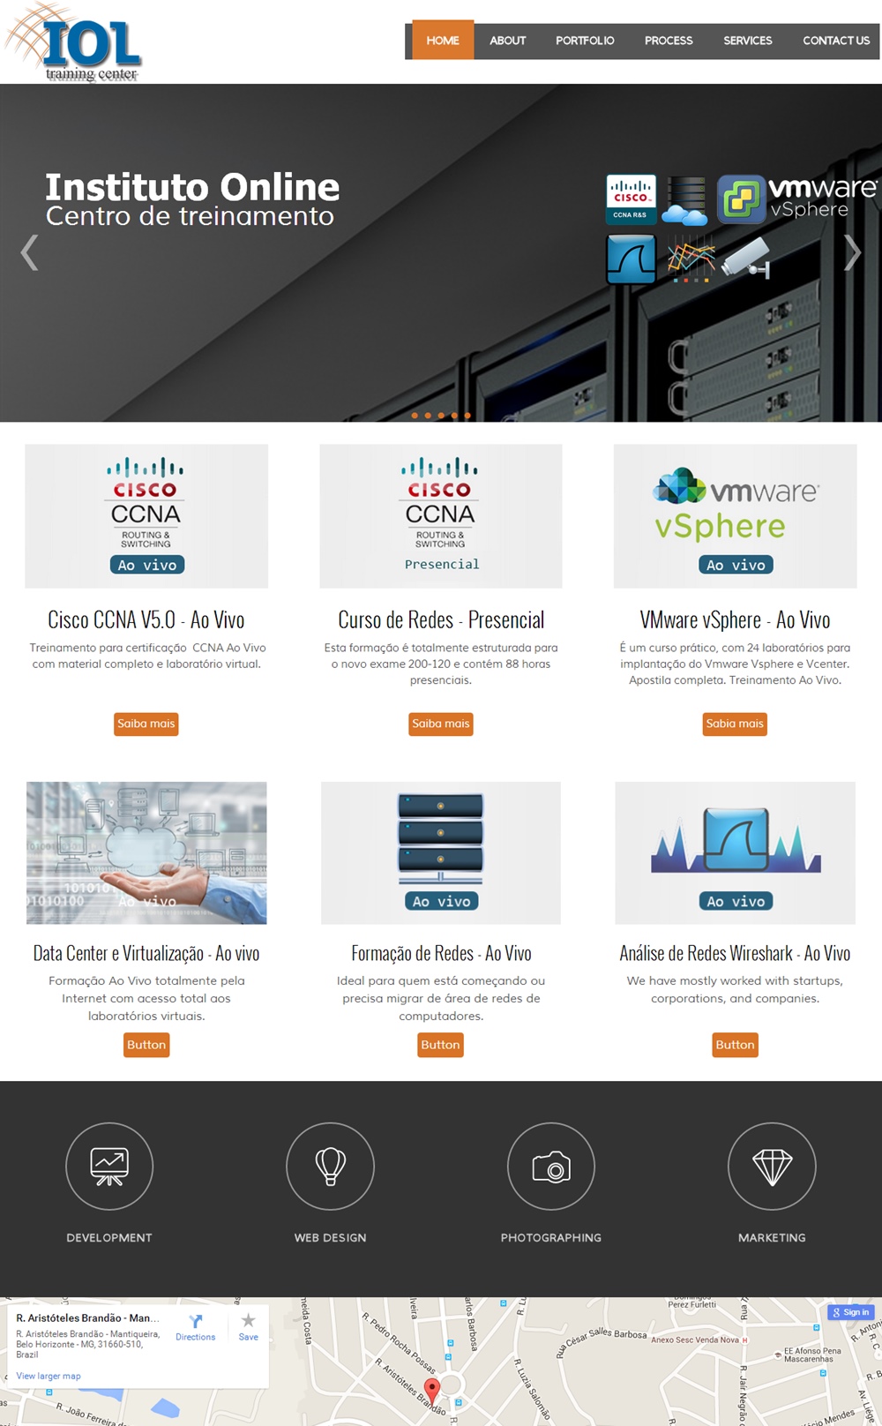Open Formação de Redes - Ao Vivo title

[x=441, y=953]
